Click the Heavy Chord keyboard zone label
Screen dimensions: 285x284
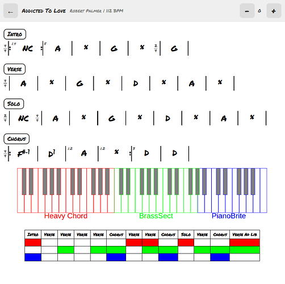coord(66,216)
